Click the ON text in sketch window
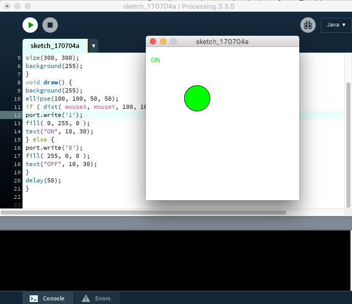The width and height of the screenshot is (352, 304). pyautogui.click(x=156, y=60)
